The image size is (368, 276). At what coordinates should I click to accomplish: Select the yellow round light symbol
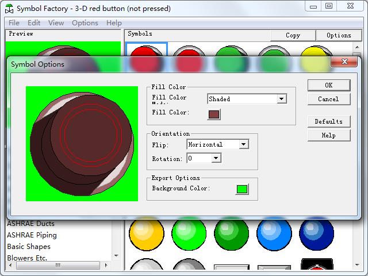[147, 234]
